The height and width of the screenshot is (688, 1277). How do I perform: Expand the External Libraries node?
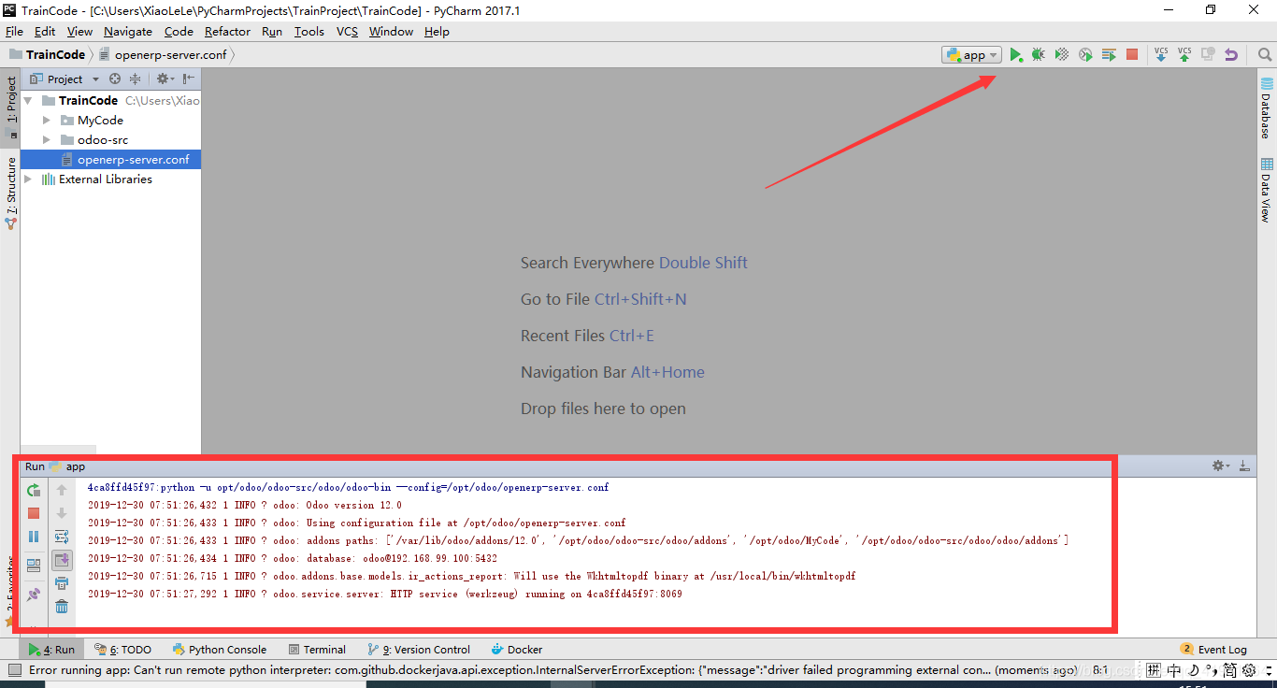coord(28,179)
